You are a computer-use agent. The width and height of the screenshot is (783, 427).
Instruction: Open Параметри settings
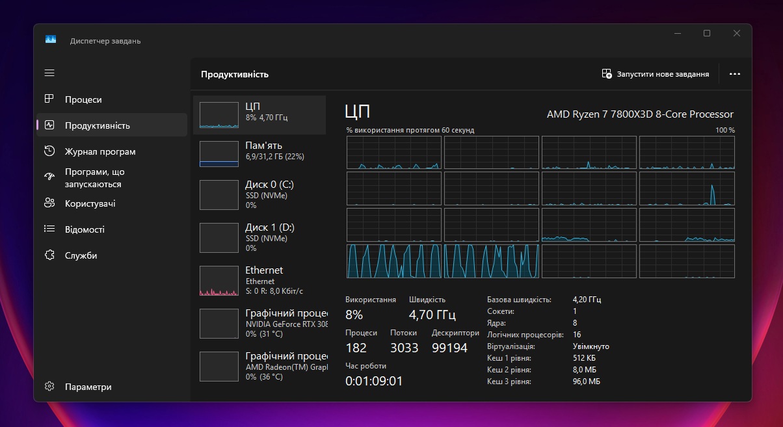pos(112,387)
